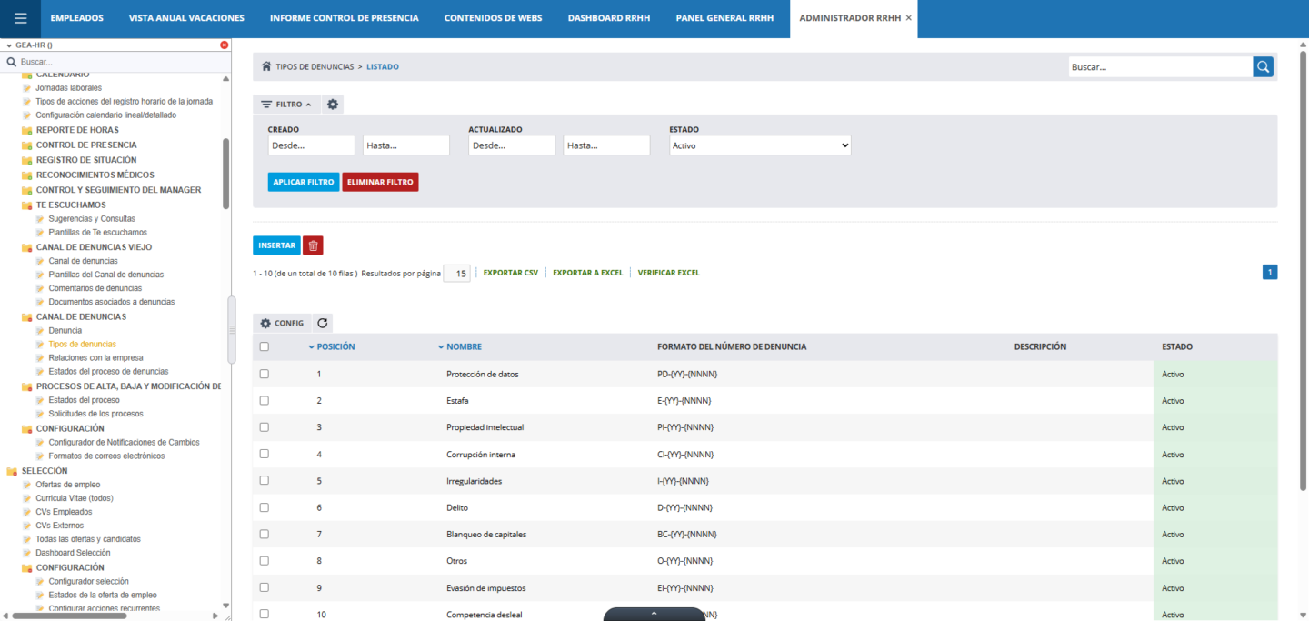
Task: Tick checkbox for Protección de datos row
Action: pyautogui.click(x=265, y=374)
